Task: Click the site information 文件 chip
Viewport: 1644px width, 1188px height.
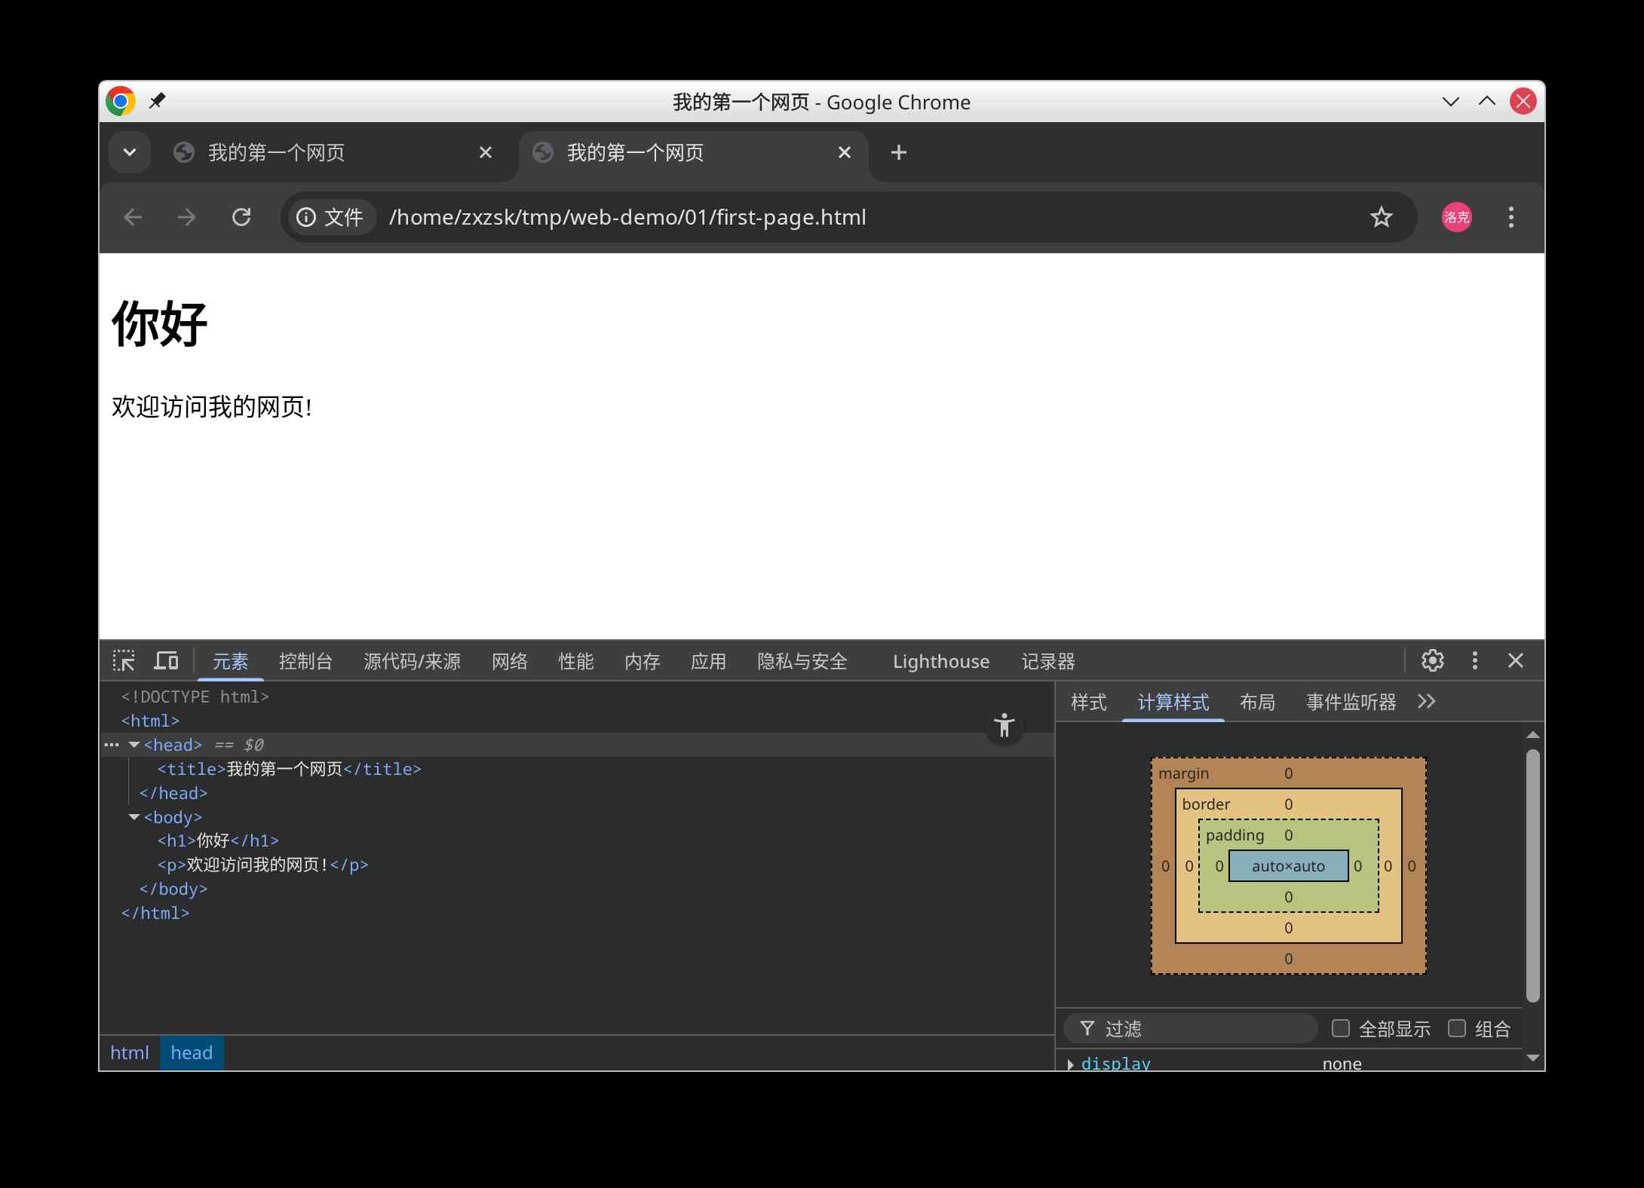Action: point(331,218)
